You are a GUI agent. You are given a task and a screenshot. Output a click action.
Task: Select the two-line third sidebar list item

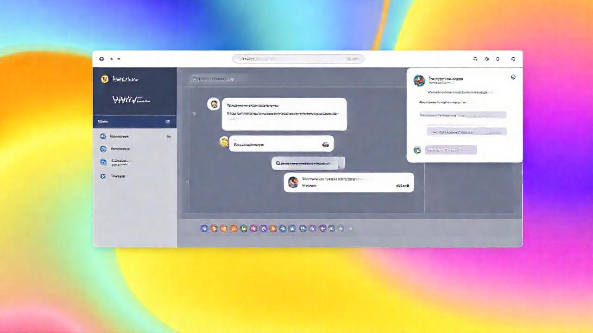pos(134,162)
